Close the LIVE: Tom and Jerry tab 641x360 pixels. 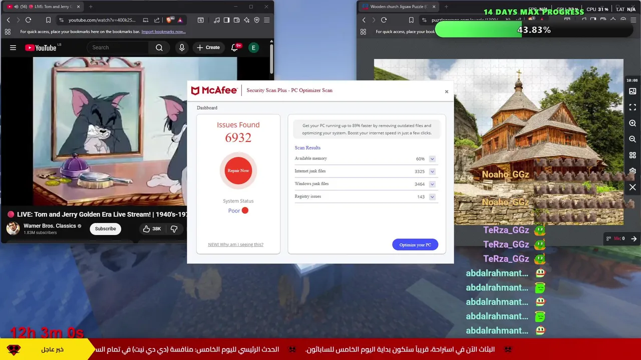pyautogui.click(x=78, y=6)
